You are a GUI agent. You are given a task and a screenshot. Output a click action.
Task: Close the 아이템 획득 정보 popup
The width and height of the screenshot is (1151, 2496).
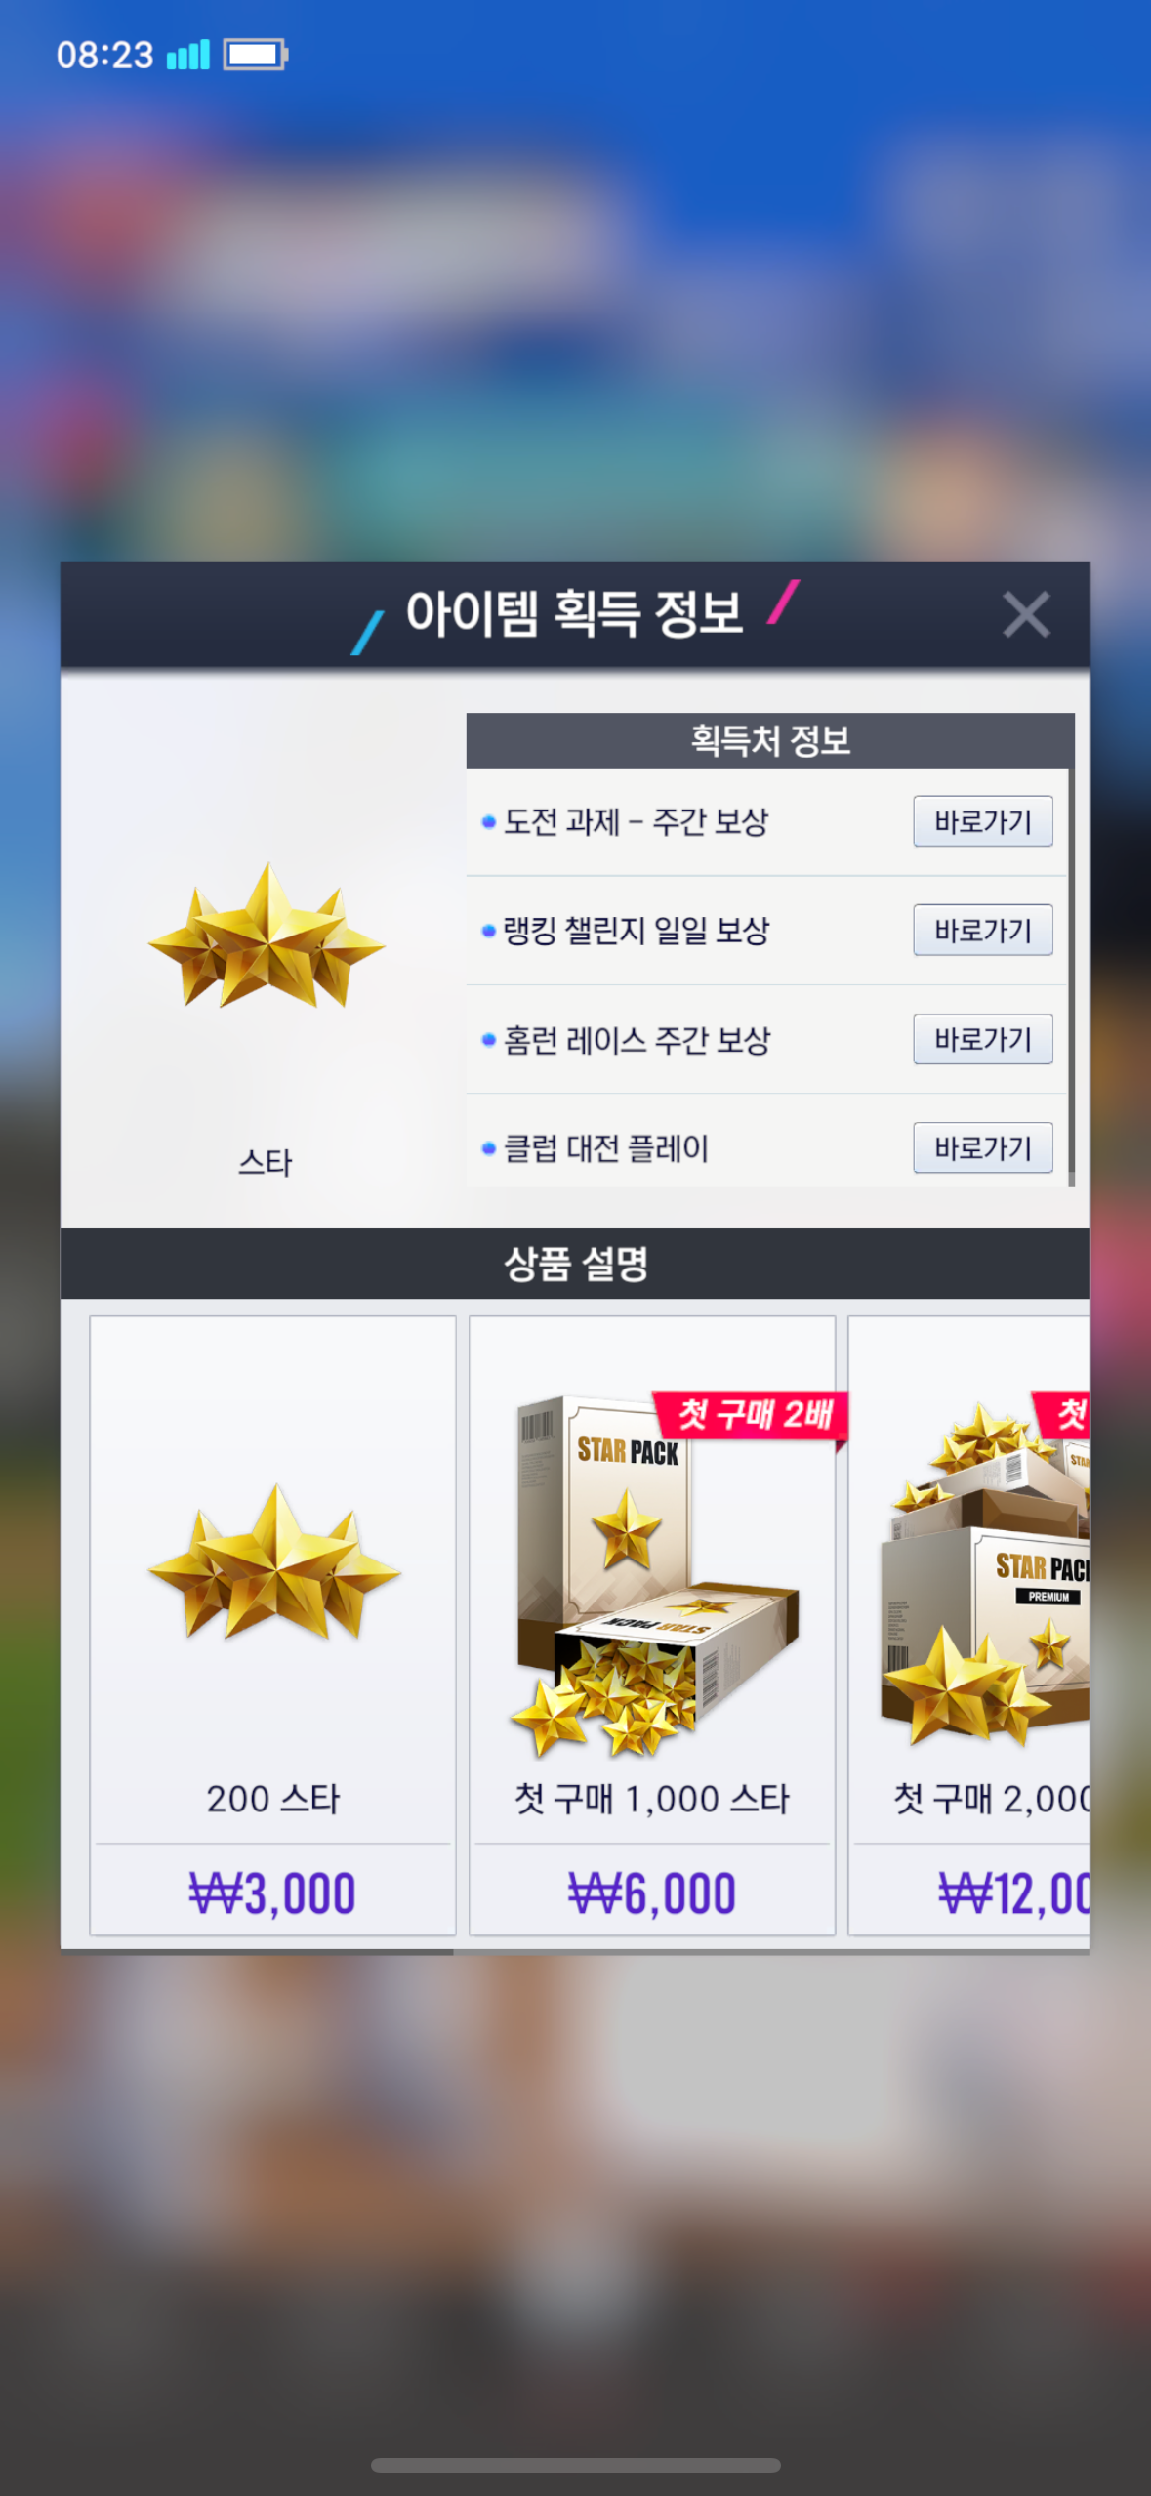point(1025,614)
